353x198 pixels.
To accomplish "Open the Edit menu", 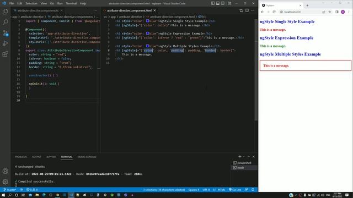I will 20,3.
